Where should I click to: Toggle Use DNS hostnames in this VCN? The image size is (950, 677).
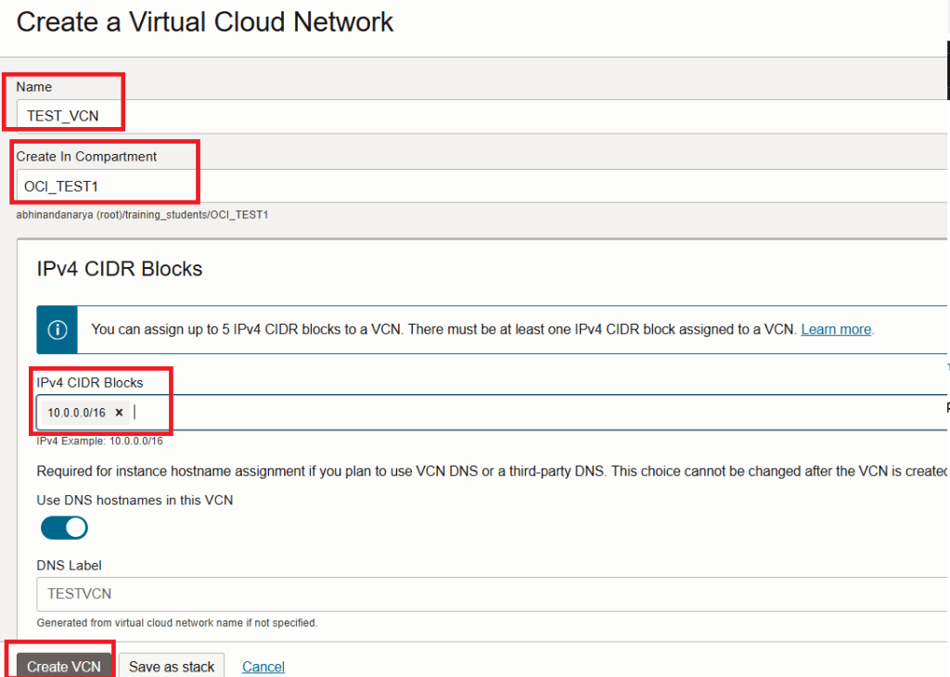click(64, 528)
